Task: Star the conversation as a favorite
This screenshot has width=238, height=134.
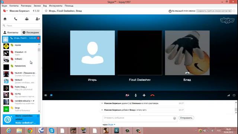Action: [x=46, y=11]
